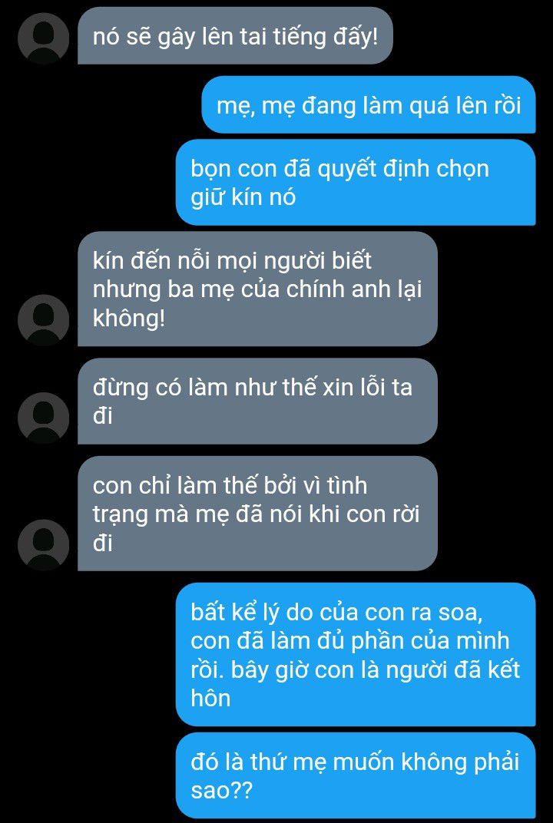Tap profile picture next to "kín đến nỗi" message
The height and width of the screenshot is (823, 553).
(44, 320)
